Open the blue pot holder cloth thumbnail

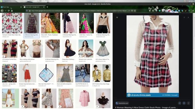coord(46,73)
